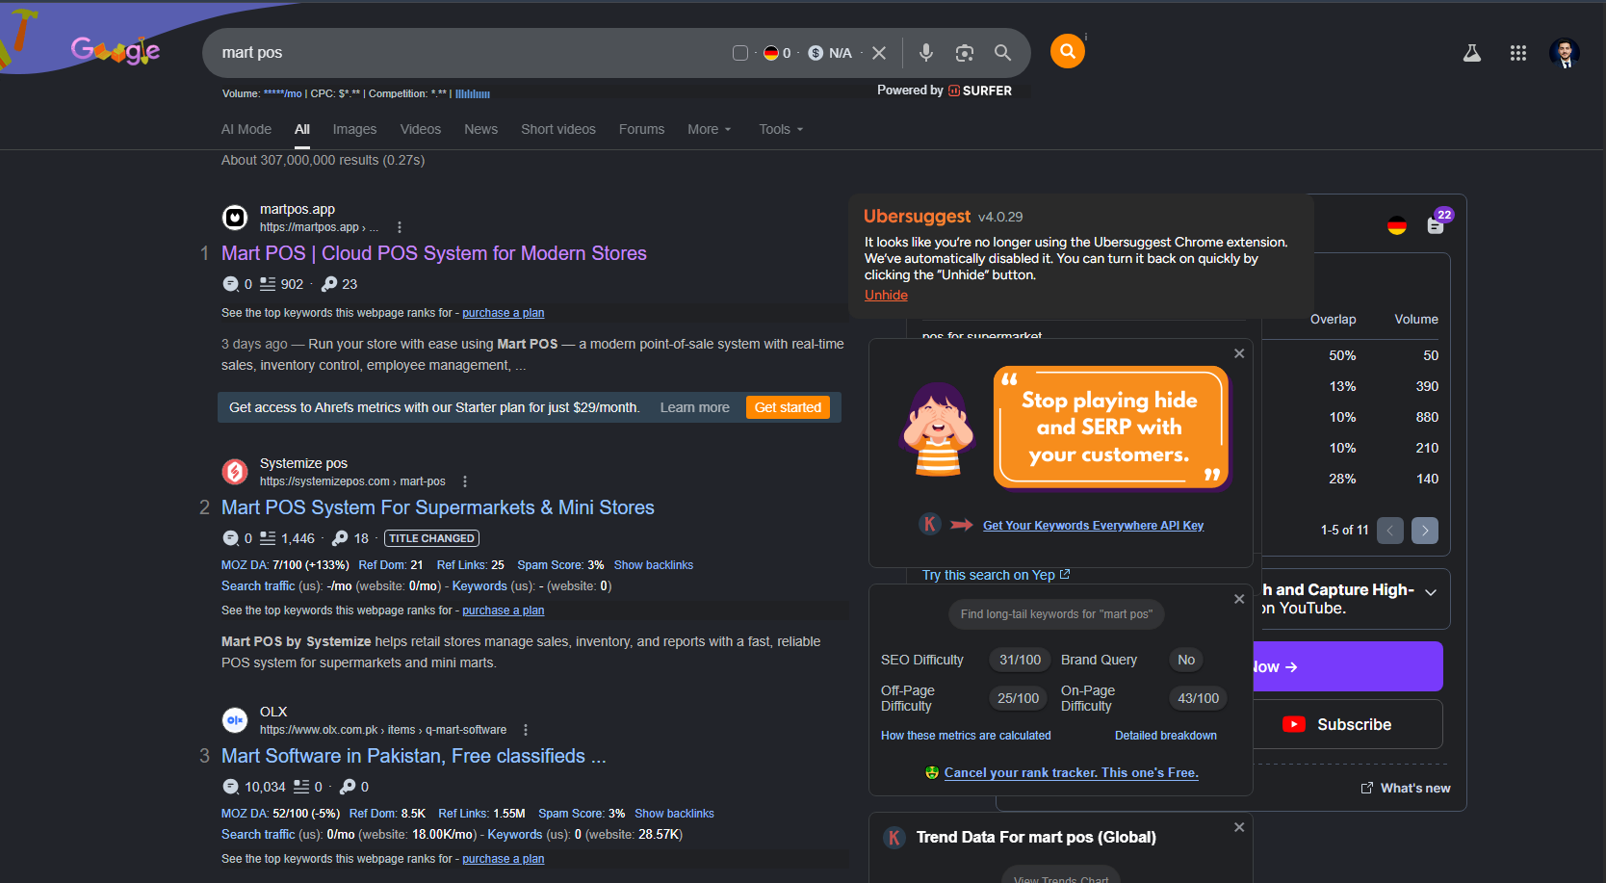Image resolution: width=1606 pixels, height=883 pixels.
Task: Start voice search with microphone icon
Action: [x=926, y=53]
